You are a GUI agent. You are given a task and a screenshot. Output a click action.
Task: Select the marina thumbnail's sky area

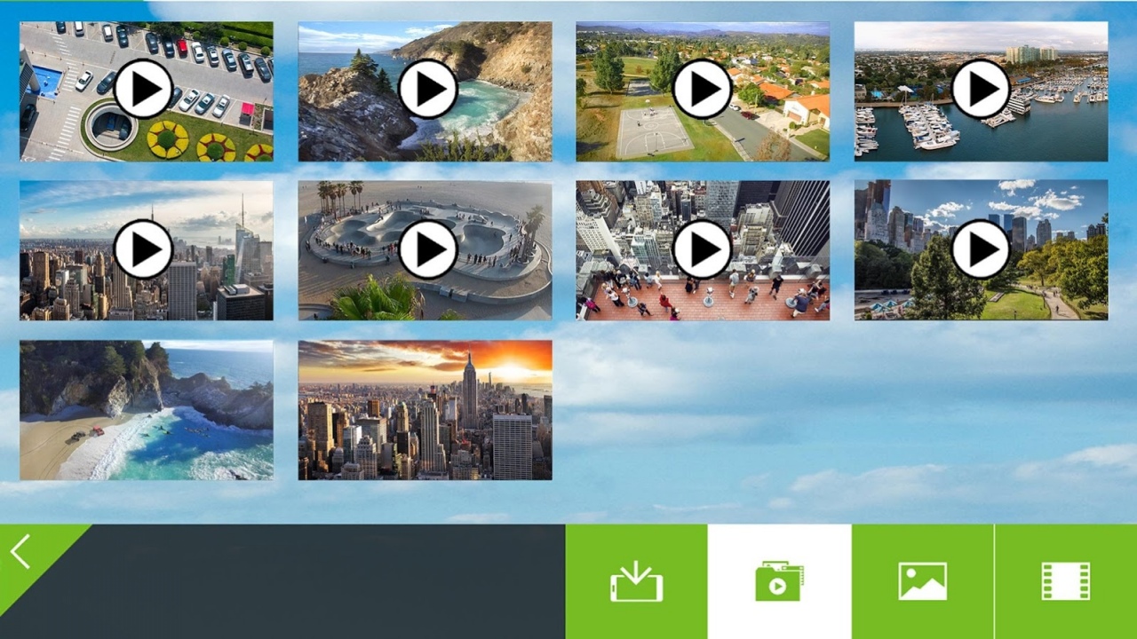981,35
